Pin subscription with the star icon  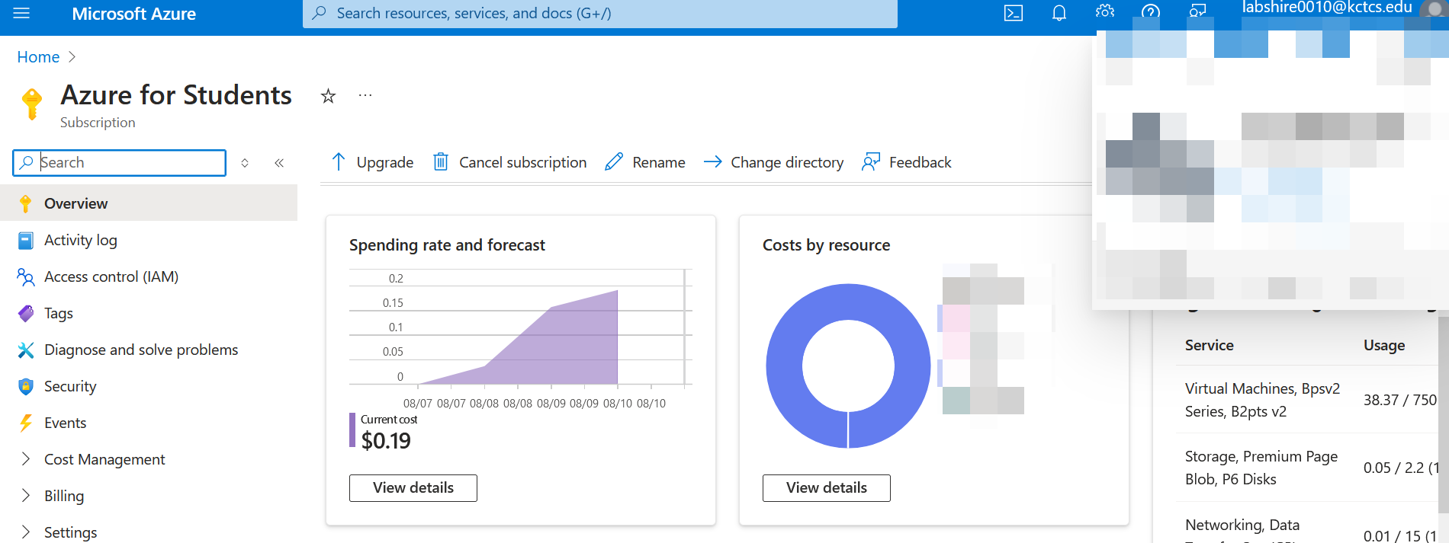point(328,96)
